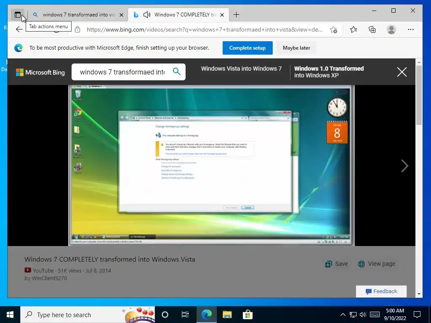Select the 'Windows 7 COMPLETELY' video tab
This screenshot has height=323, width=431.
tap(178, 15)
